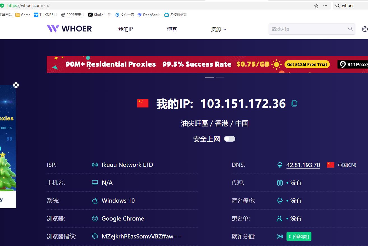Click the fingerprint value MZejkrhPEasSomvVBZffaw==
The width and height of the screenshot is (368, 246).
point(141,236)
